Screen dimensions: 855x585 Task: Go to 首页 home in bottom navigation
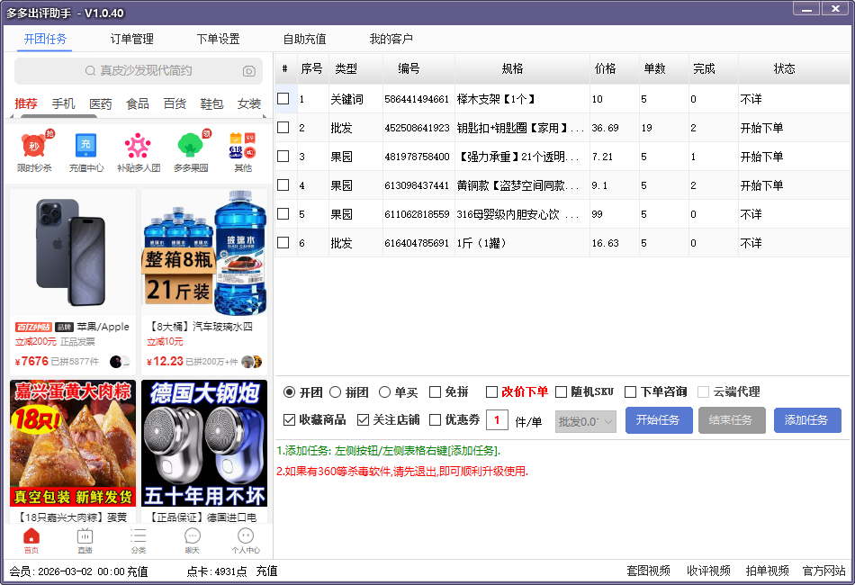[31, 539]
